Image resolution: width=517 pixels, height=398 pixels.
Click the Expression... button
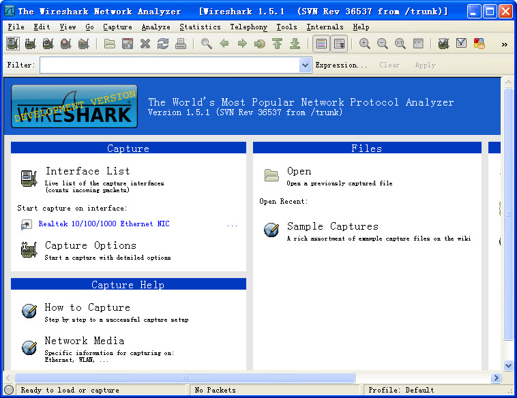point(341,65)
